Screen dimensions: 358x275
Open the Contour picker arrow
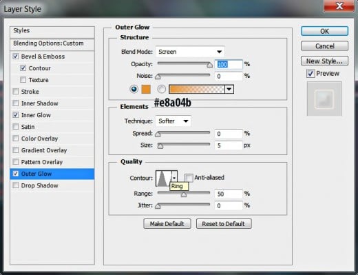click(174, 179)
